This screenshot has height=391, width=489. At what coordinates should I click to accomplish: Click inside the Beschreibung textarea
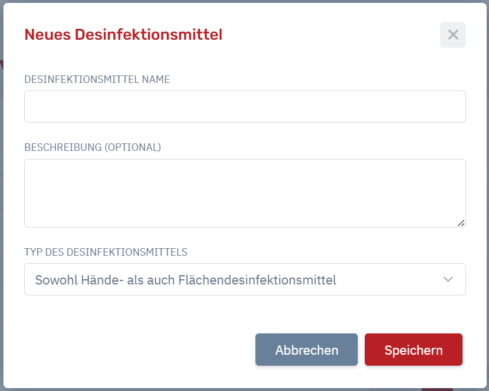pyautogui.click(x=245, y=193)
